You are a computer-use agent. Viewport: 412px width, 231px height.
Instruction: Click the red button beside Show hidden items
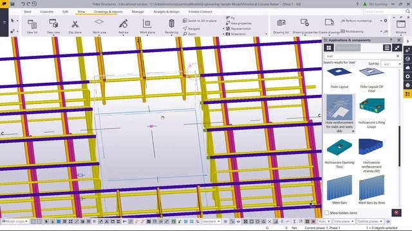click(x=397, y=212)
